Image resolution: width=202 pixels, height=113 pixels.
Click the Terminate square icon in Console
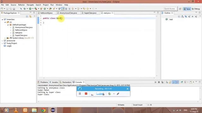tap(156, 82)
